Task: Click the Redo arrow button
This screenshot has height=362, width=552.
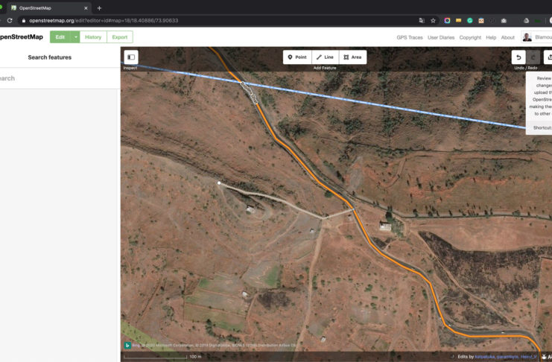Action: pos(534,57)
